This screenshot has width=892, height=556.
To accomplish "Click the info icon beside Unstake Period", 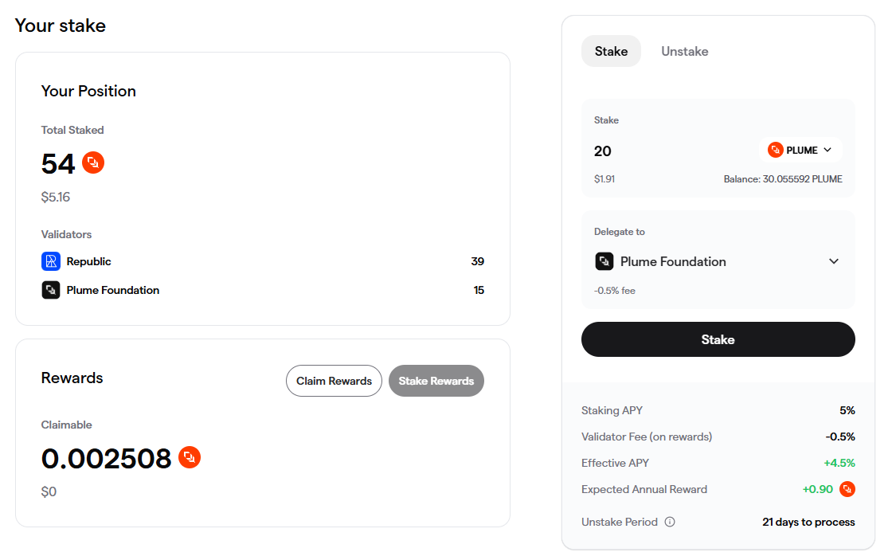I will pos(670,523).
